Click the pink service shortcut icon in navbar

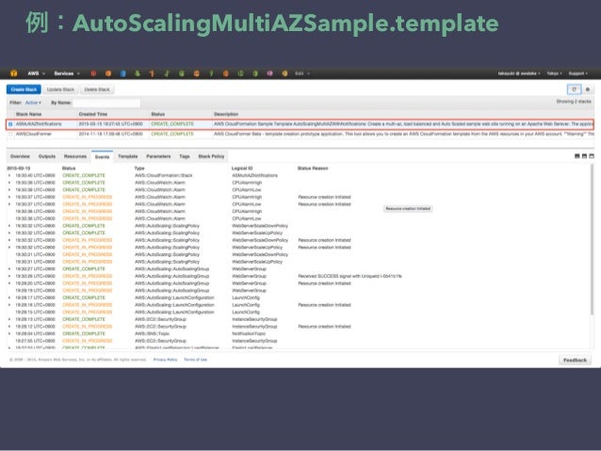tap(269, 73)
